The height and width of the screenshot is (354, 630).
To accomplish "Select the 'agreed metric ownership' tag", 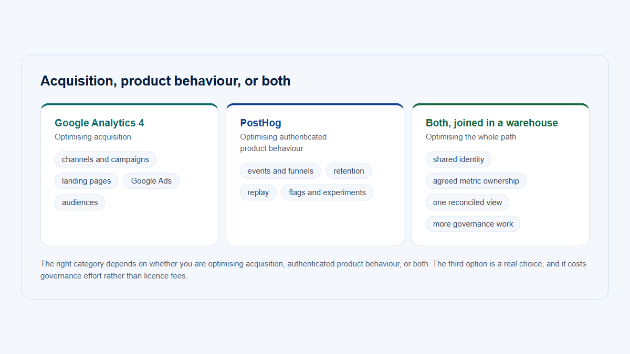I will tap(476, 181).
